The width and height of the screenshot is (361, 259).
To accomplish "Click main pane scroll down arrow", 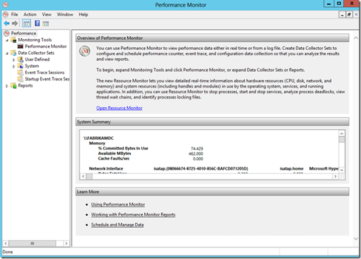I will (356, 239).
